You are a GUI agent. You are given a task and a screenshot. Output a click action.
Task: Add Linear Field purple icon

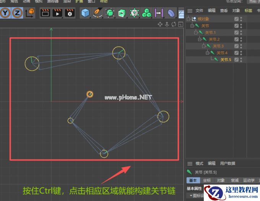[x=159, y=13]
